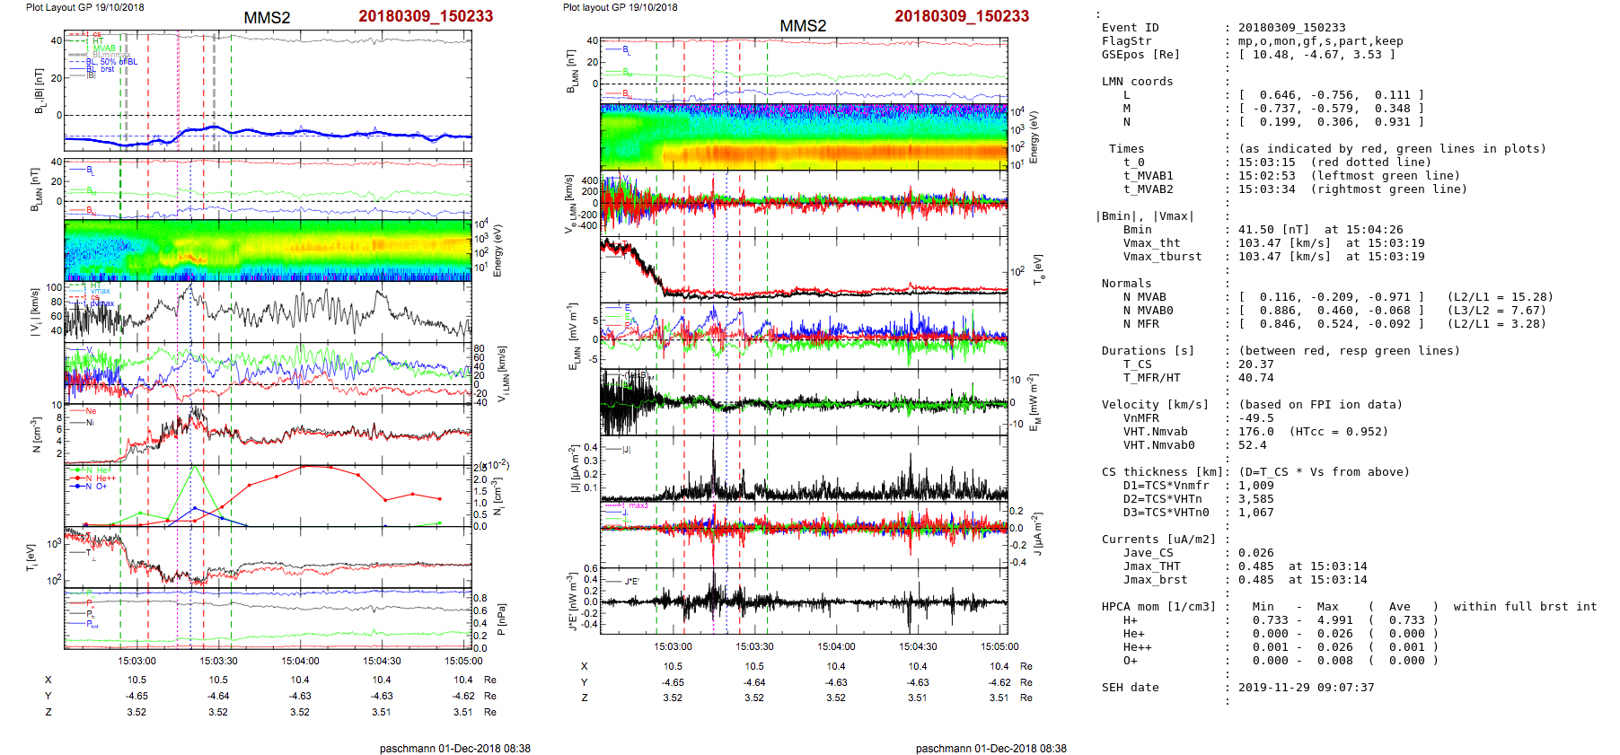Click 'Energy (eV)' axis label on left plot

(497, 250)
